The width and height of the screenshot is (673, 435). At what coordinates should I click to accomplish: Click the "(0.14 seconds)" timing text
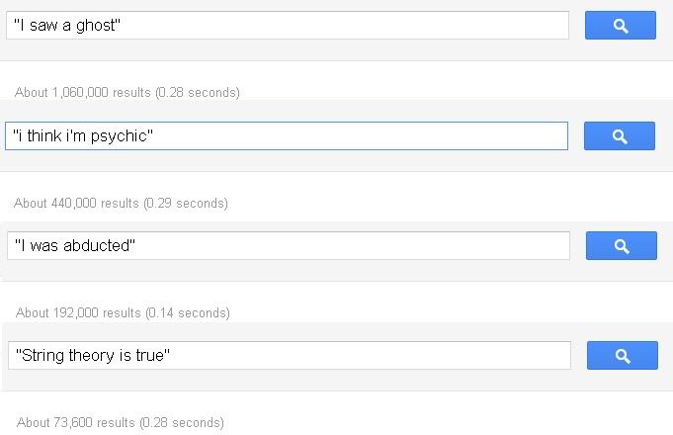(x=188, y=312)
